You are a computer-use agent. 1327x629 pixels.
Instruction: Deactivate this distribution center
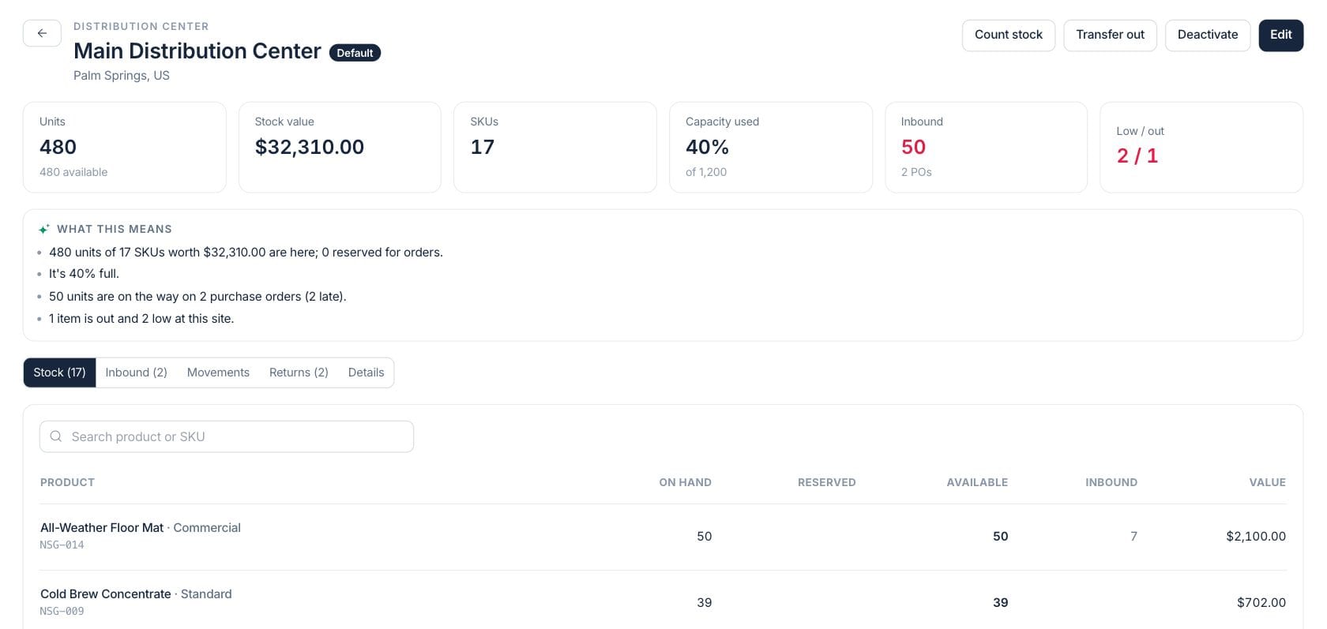(1208, 35)
